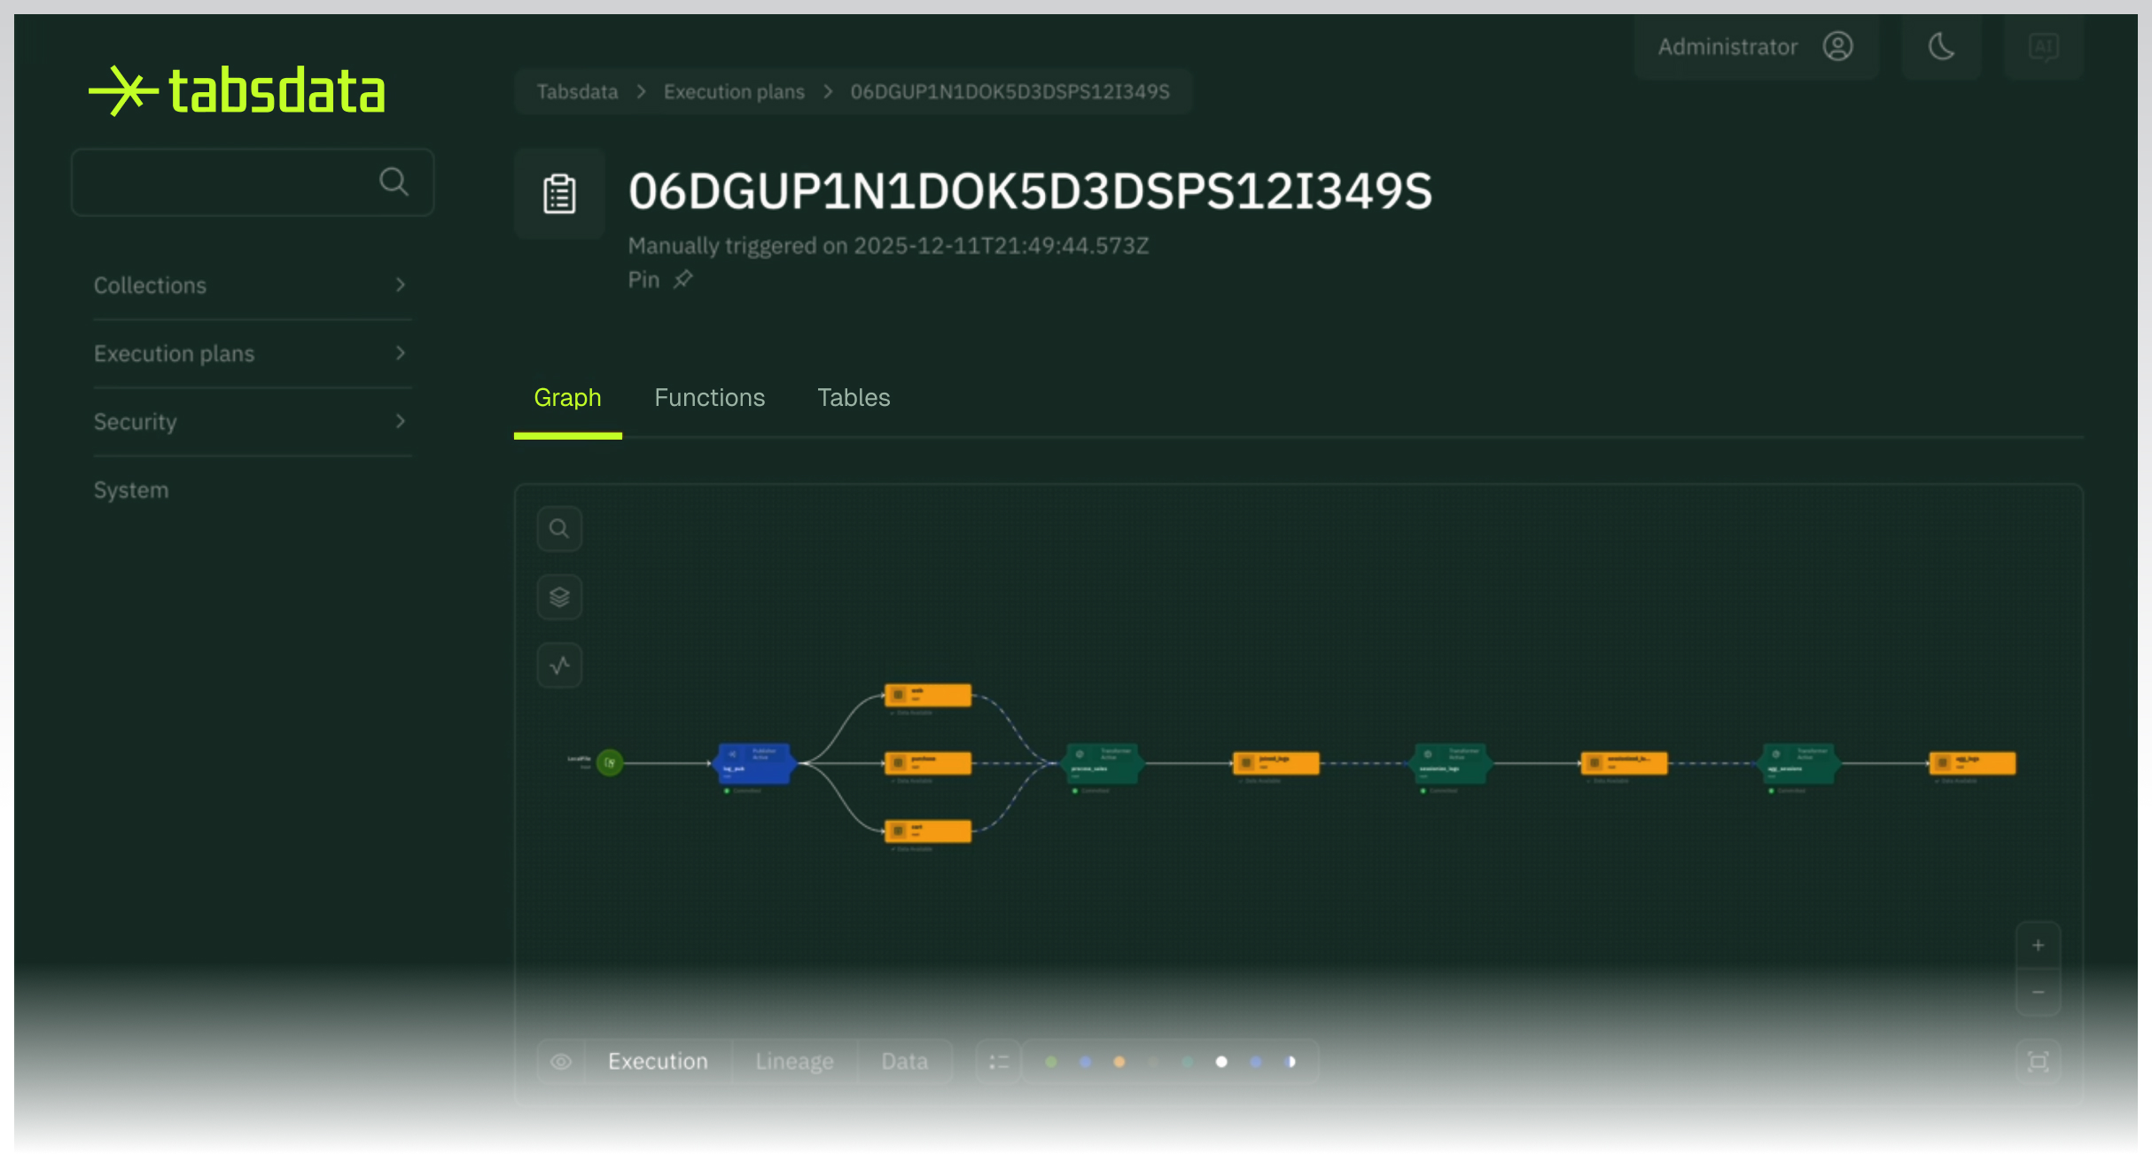Open the Administrator account button
The width and height of the screenshot is (2152, 1154).
click(x=1755, y=47)
